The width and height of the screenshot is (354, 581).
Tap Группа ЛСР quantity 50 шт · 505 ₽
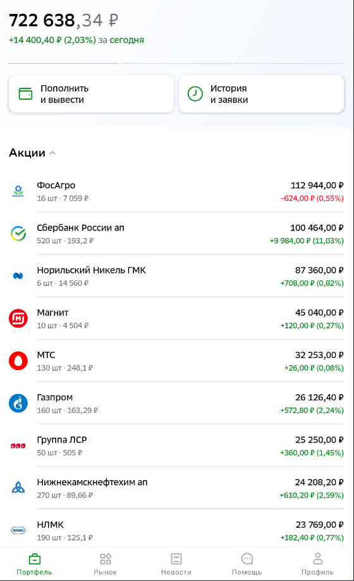tap(60, 453)
